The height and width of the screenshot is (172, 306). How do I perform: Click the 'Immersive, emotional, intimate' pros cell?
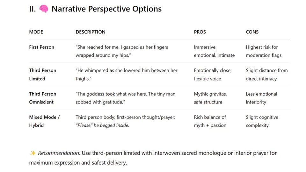[214, 51]
